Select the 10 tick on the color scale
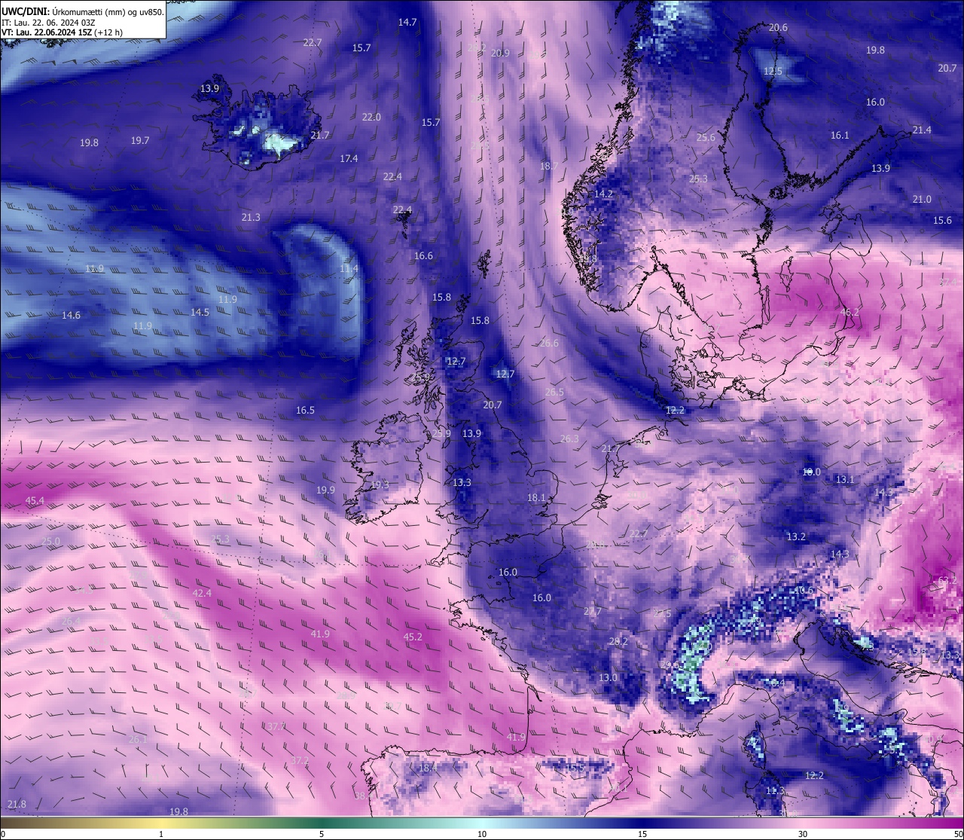The image size is (964, 840). pyautogui.click(x=482, y=834)
